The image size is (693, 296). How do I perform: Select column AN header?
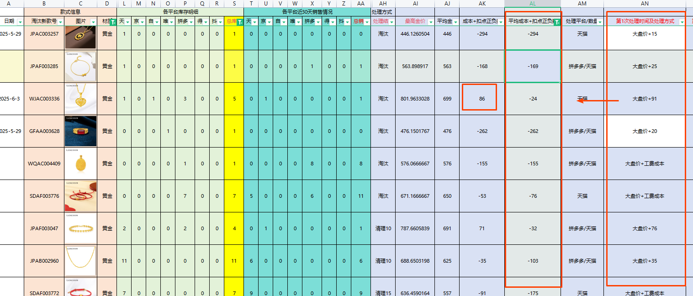point(645,4)
